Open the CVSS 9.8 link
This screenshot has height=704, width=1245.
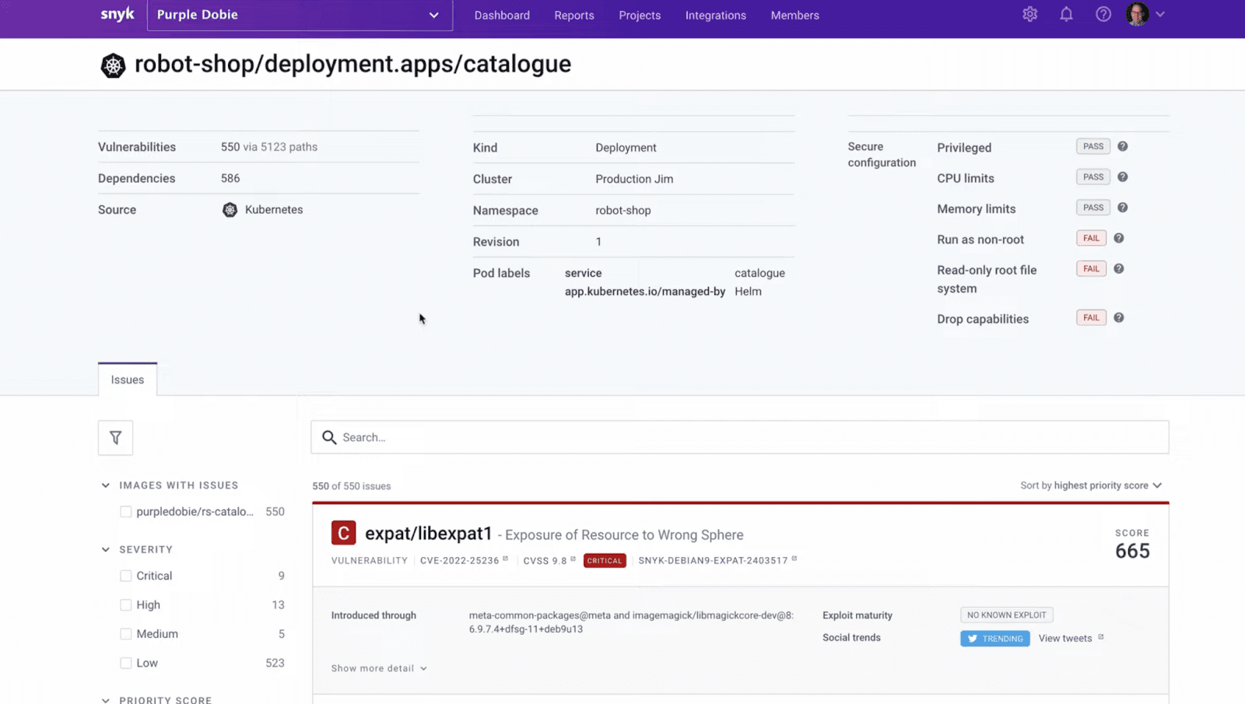pos(545,560)
